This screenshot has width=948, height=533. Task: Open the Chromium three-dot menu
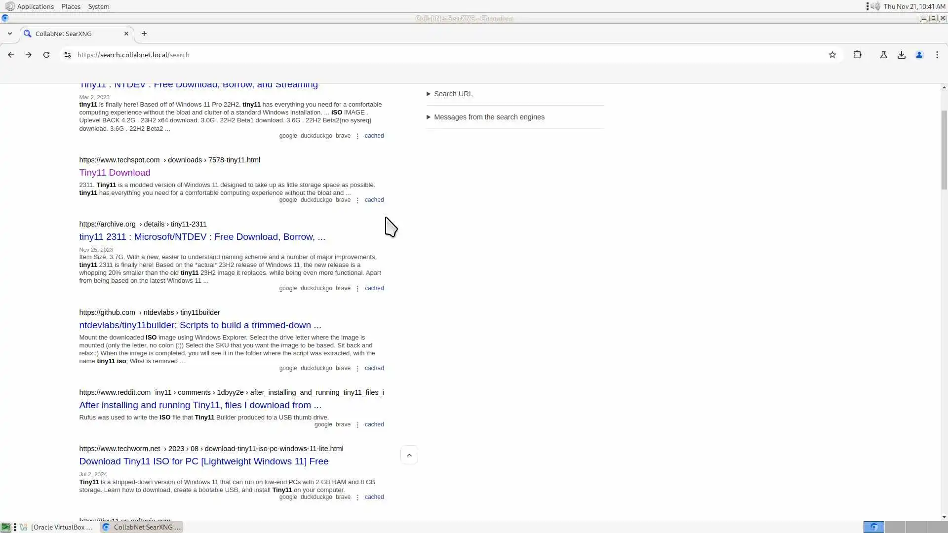click(x=937, y=55)
